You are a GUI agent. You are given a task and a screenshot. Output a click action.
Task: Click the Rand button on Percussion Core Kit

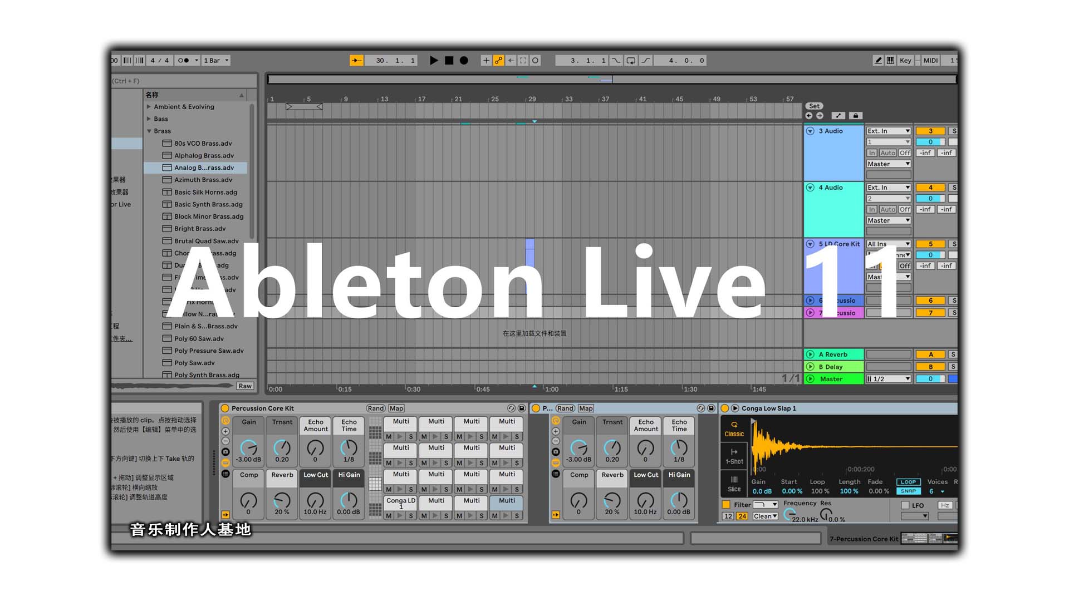pyautogui.click(x=370, y=408)
